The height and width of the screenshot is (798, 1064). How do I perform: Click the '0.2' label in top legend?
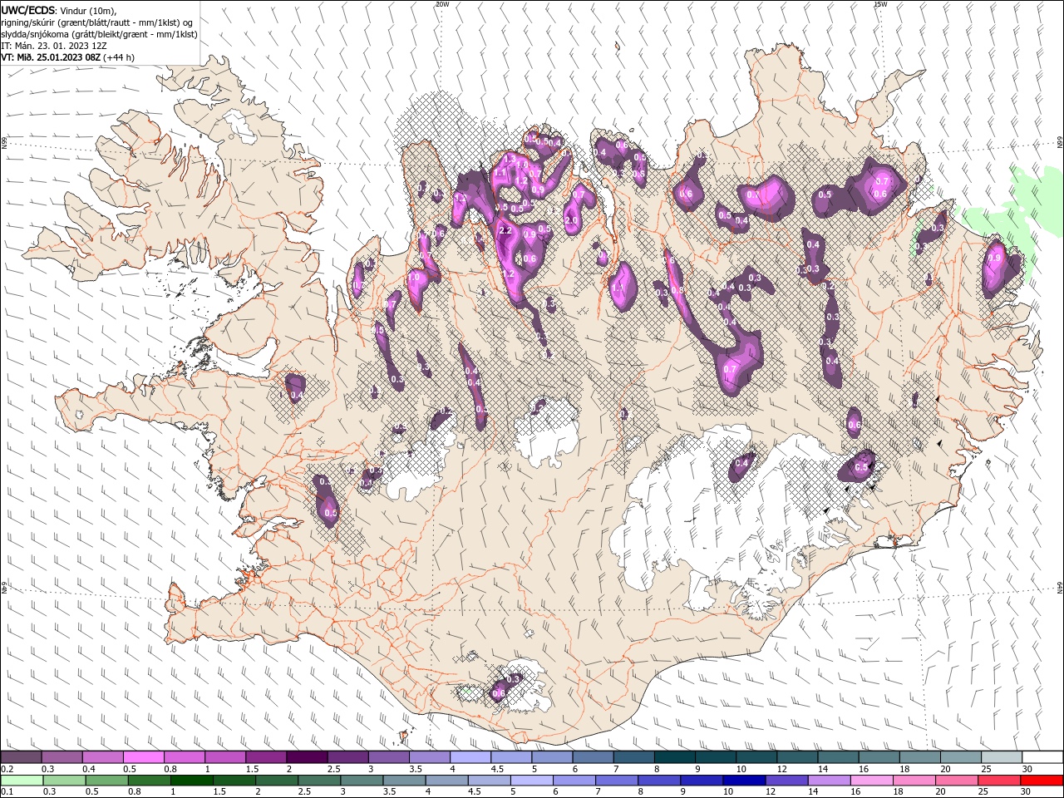7,769
